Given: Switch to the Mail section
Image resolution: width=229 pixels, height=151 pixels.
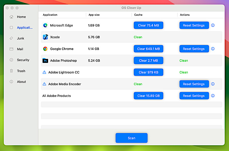Looking at the screenshot, I should click(20, 49).
